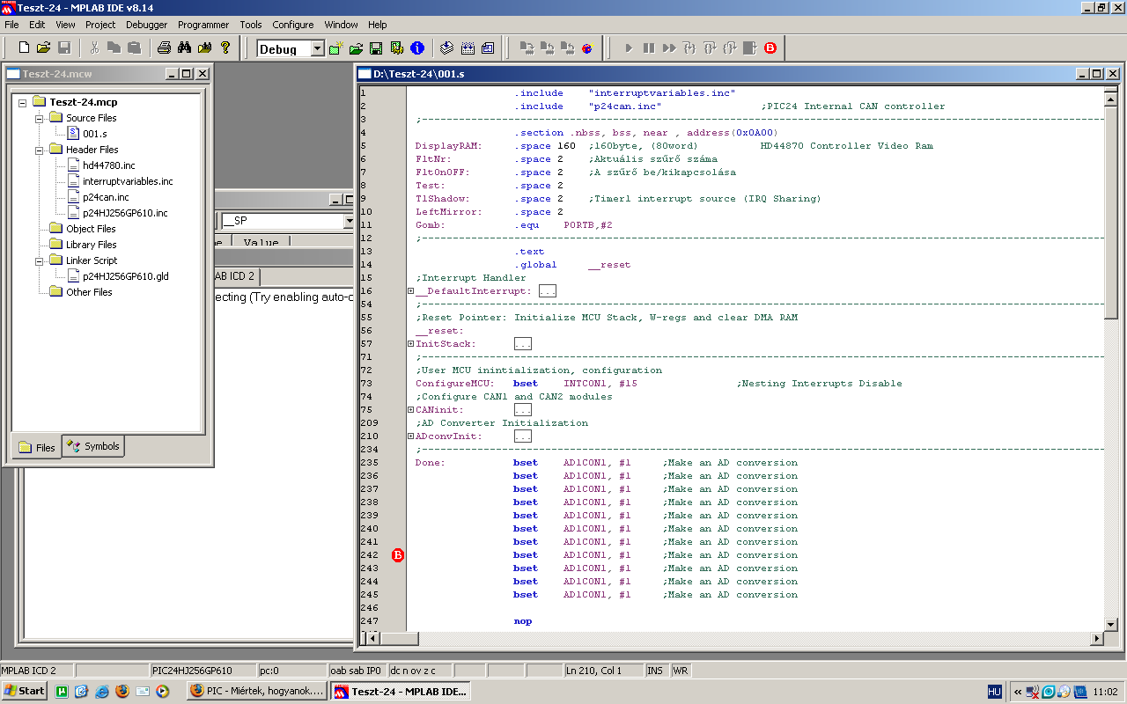Switch to the Symbols tab
The width and height of the screenshot is (1127, 704).
coord(92,447)
